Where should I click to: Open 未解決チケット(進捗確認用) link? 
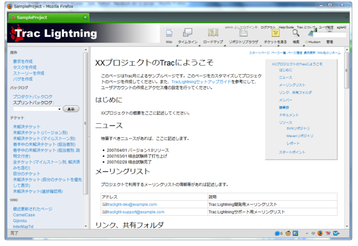pyautogui.click(x=38, y=191)
